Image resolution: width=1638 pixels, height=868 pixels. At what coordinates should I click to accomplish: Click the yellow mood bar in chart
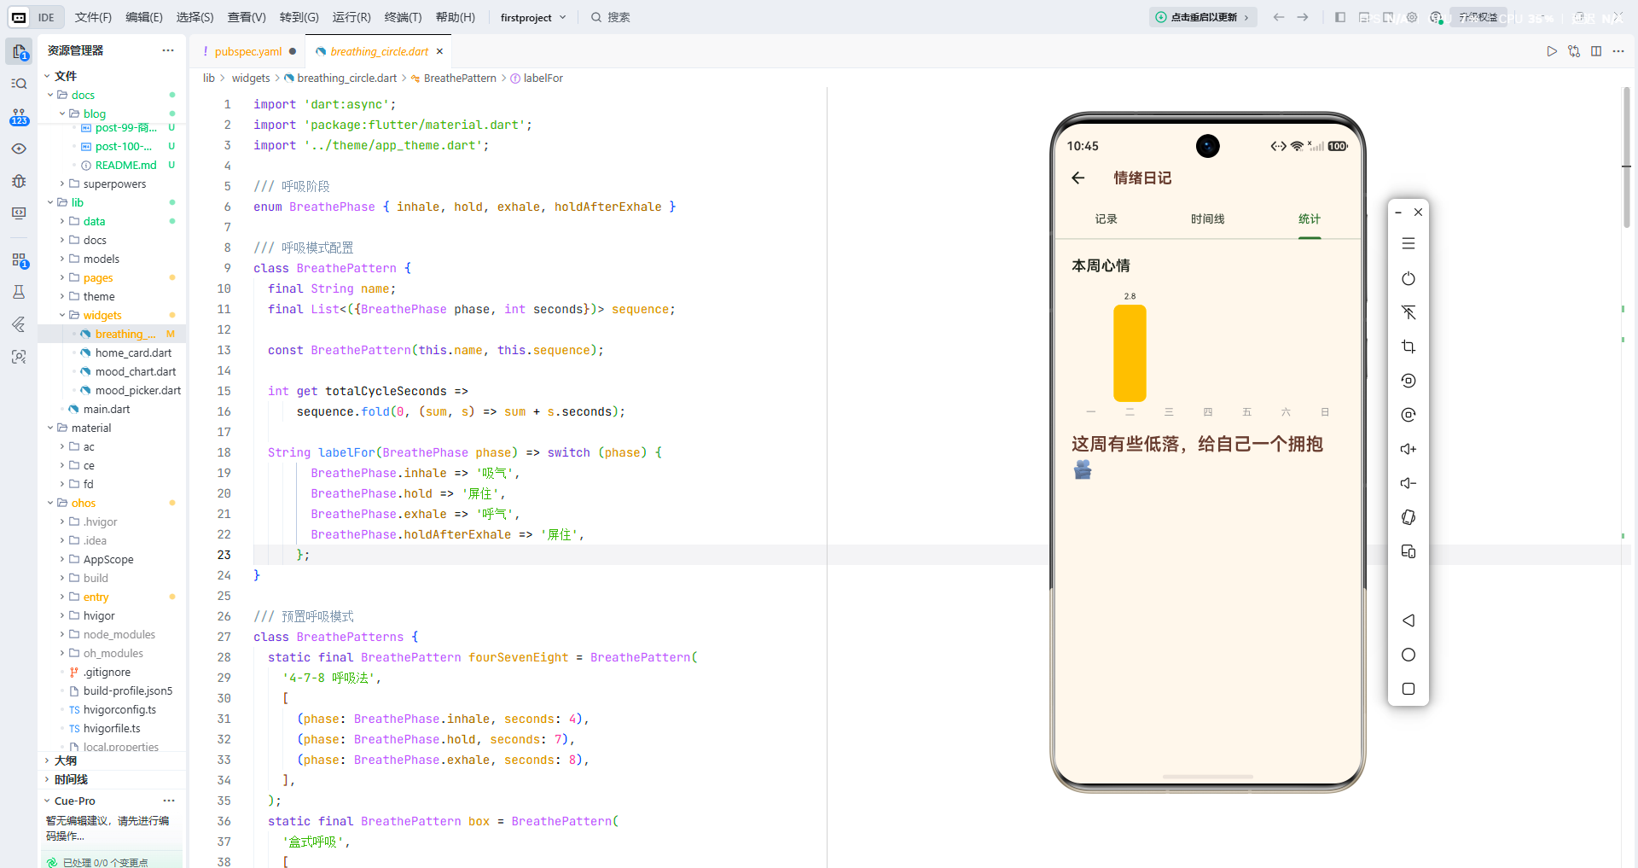point(1130,353)
